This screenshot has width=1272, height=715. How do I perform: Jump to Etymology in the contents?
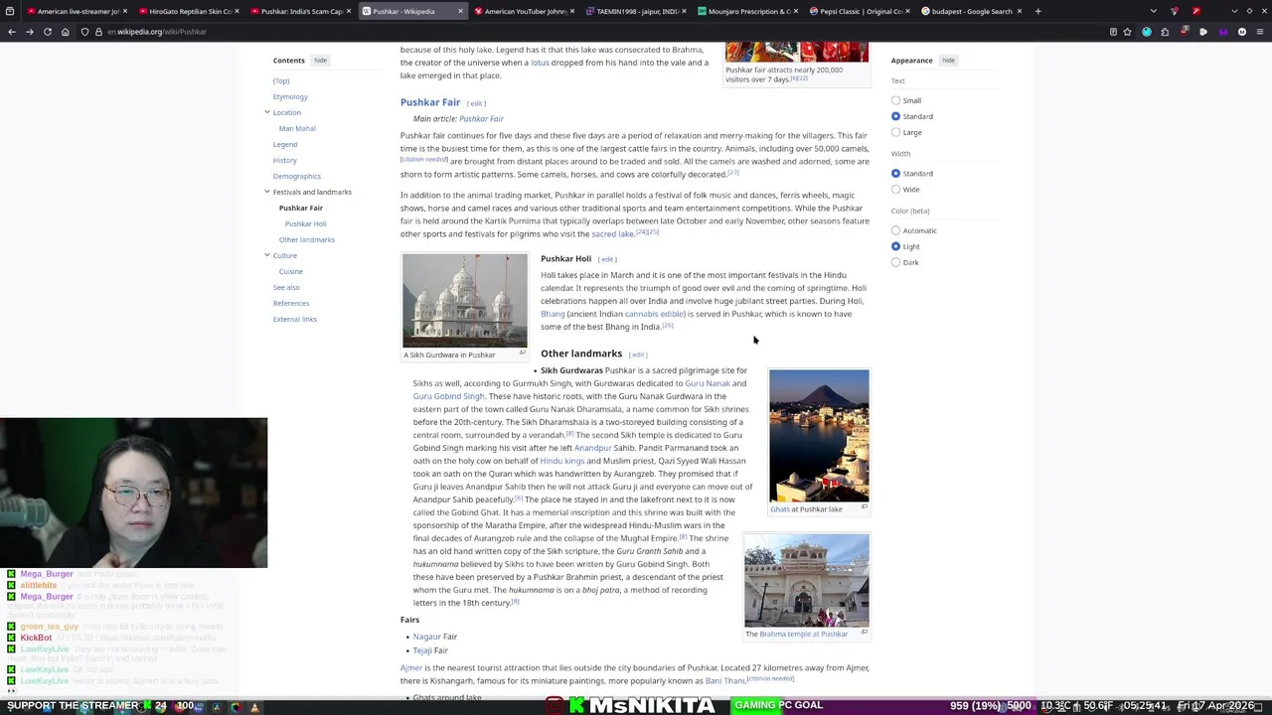[x=290, y=96]
